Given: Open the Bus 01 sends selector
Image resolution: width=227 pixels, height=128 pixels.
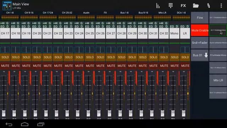Looking at the screenshot, I should (x=200, y=55).
